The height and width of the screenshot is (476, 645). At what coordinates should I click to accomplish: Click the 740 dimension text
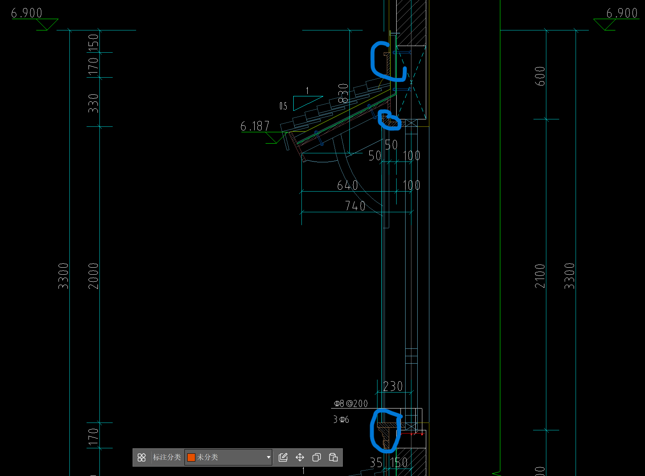click(355, 206)
